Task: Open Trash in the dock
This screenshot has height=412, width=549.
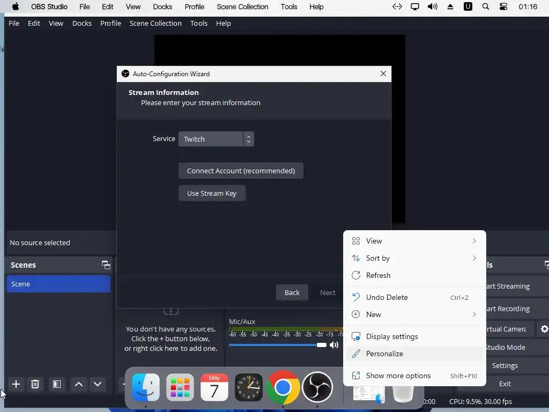Action: [x=403, y=394]
